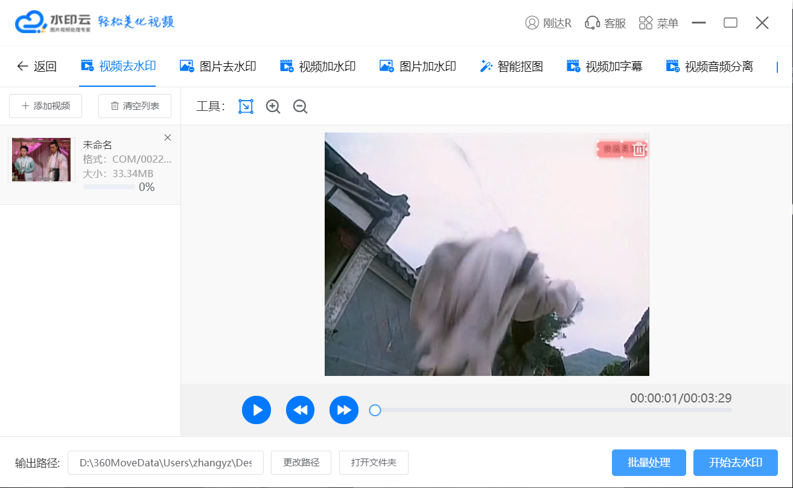Click the zoom in magnifier icon
Screen dimensions: 793x488
[x=273, y=107]
